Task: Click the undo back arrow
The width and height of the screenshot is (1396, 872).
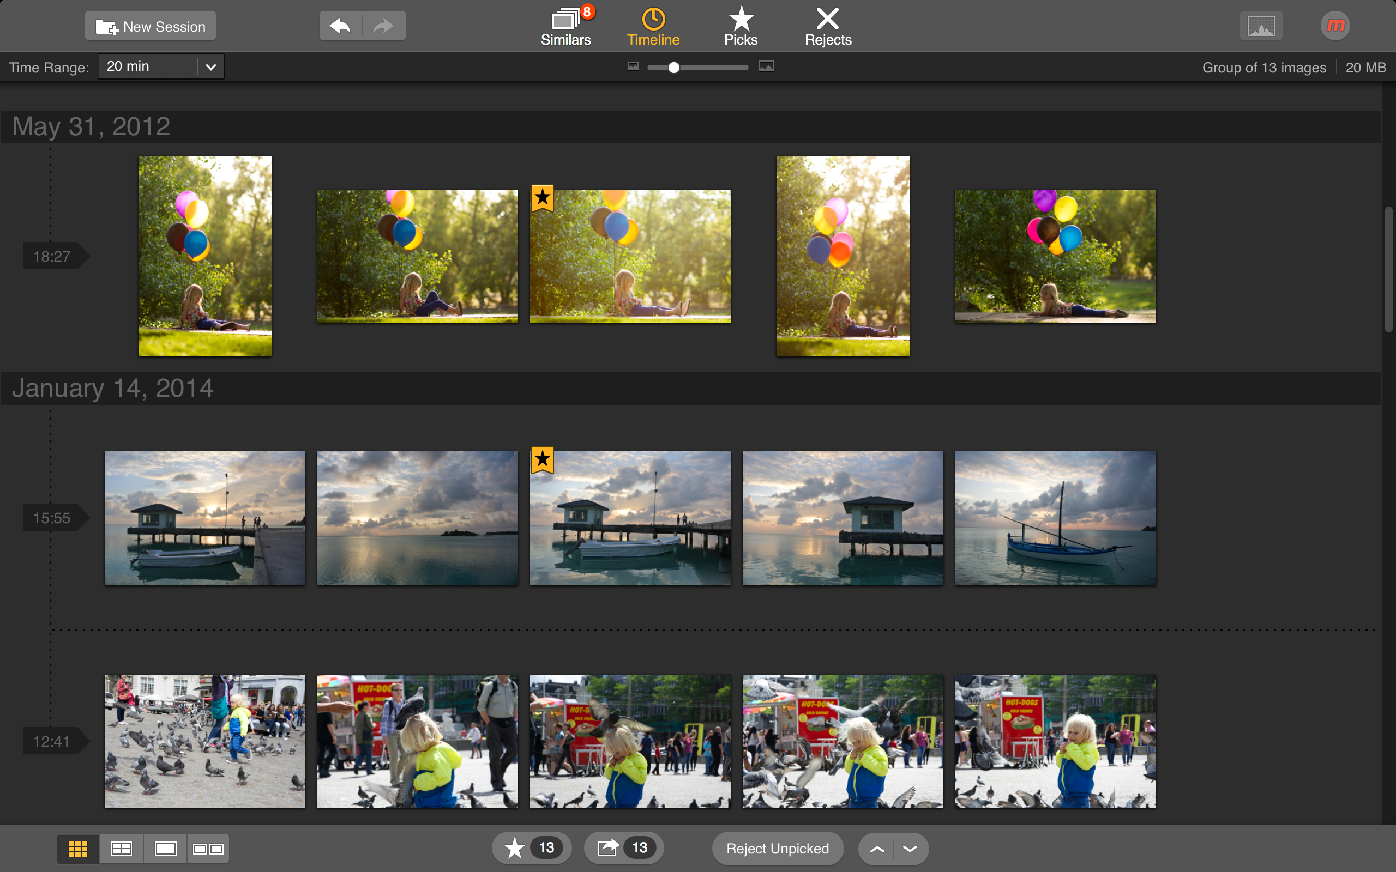Action: point(341,27)
